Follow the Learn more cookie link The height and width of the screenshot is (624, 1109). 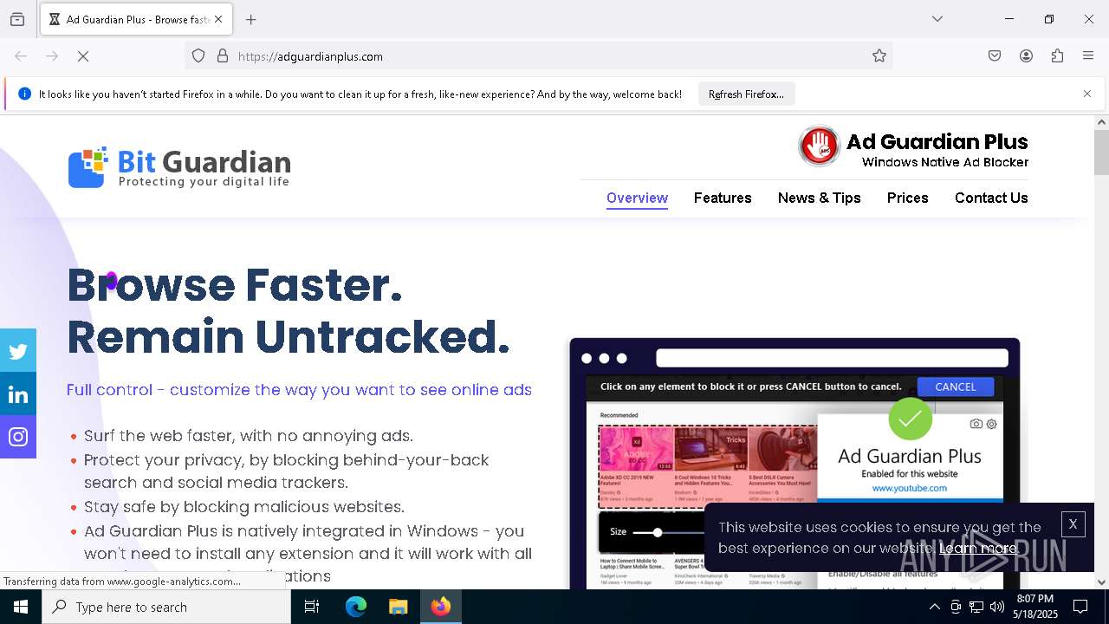(978, 549)
